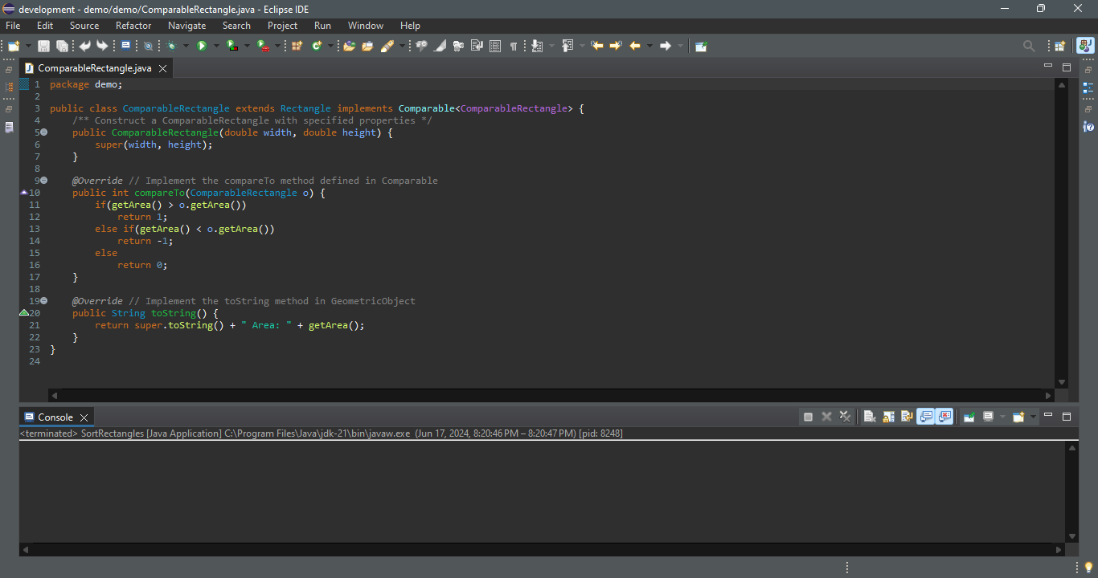Click the editor horizontal scrollbar
Viewport: 1098px width, 578px height.
click(x=551, y=395)
